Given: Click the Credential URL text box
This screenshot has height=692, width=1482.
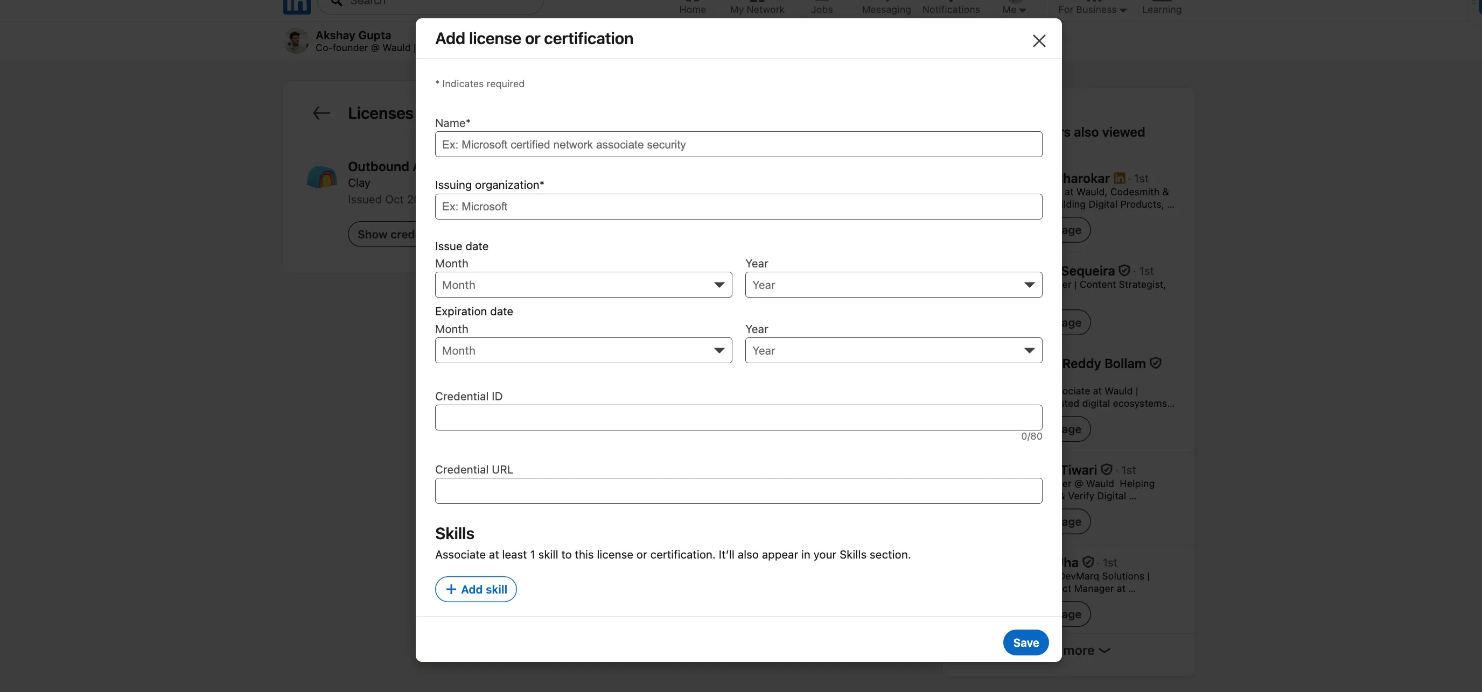Looking at the screenshot, I should [x=738, y=490].
